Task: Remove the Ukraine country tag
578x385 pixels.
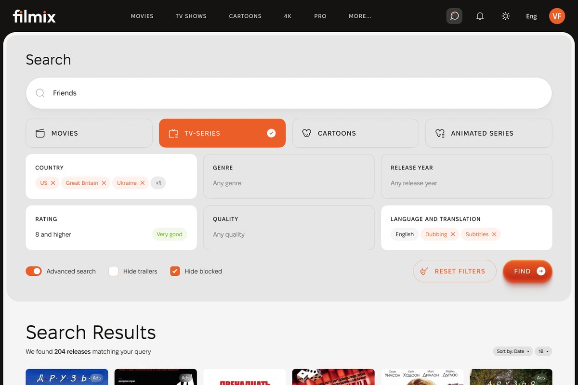Action: pyautogui.click(x=143, y=183)
